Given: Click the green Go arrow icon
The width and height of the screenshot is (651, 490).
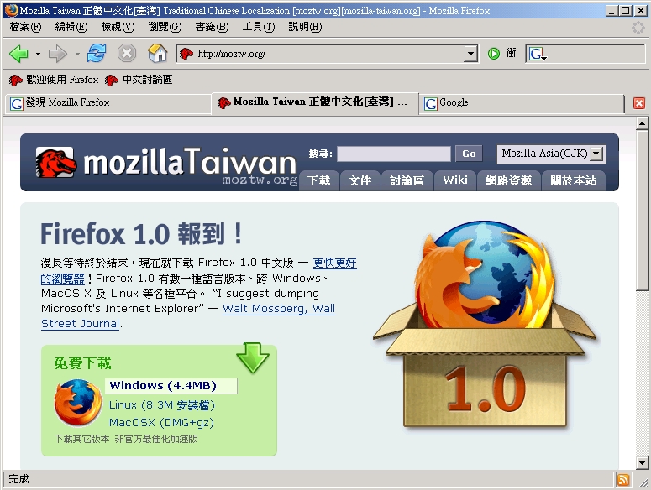Looking at the screenshot, I should (x=494, y=54).
